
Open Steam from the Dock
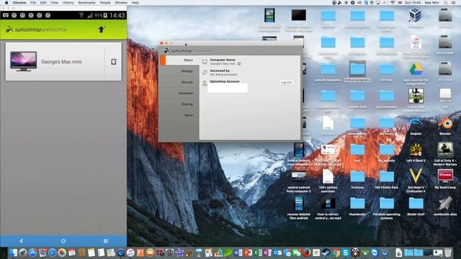[x=326, y=253]
